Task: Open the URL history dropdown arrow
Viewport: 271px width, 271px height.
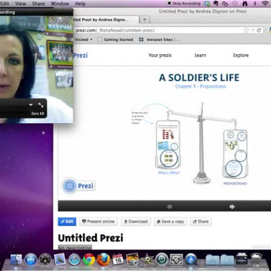Action: click(x=253, y=30)
